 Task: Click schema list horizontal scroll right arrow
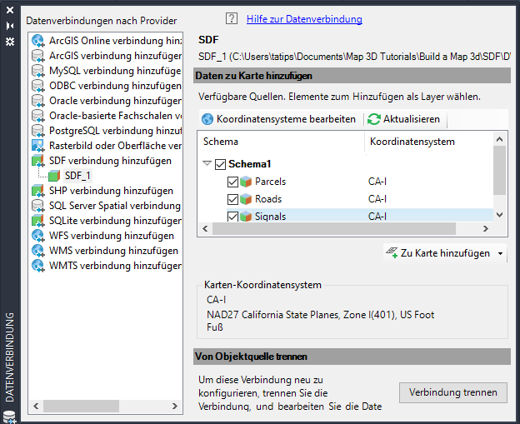pos(486,229)
